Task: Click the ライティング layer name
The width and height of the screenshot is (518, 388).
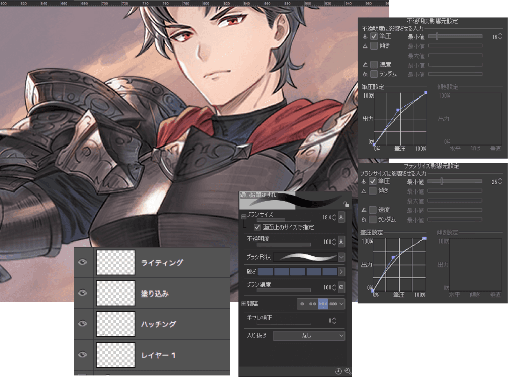Action: [x=162, y=263]
